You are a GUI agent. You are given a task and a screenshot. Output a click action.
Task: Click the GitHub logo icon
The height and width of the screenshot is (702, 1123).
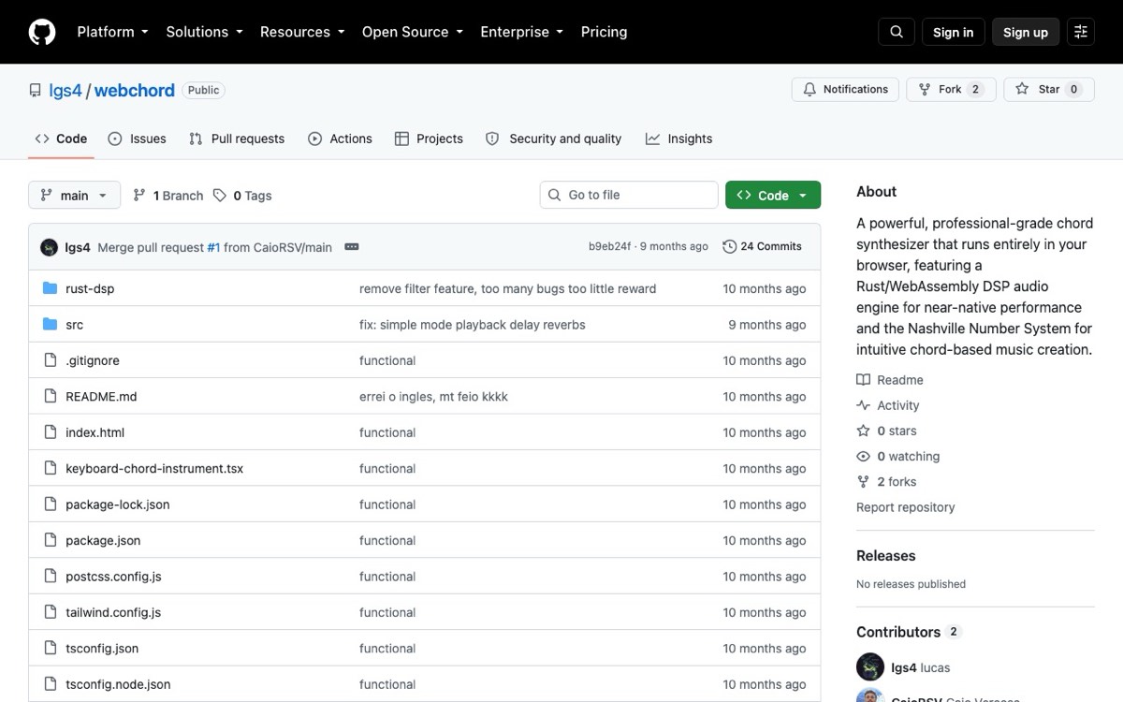point(42,32)
